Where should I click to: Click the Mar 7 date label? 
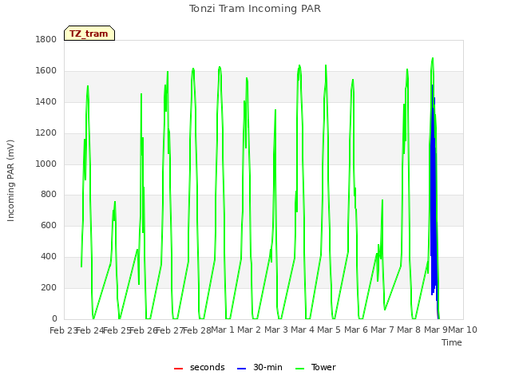[382, 330]
